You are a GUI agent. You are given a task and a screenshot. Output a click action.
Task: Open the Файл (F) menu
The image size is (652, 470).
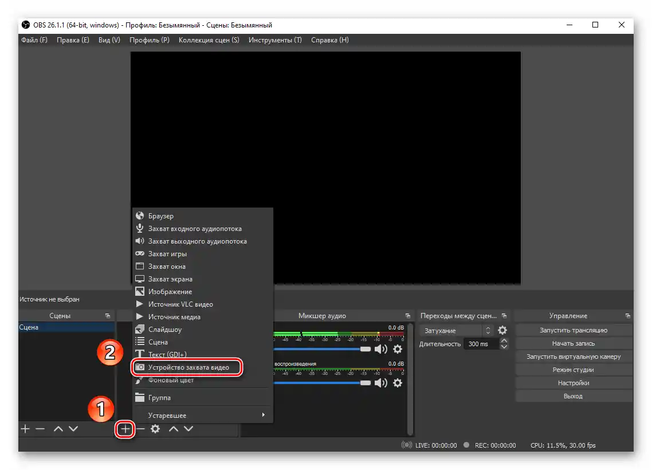[34, 40]
